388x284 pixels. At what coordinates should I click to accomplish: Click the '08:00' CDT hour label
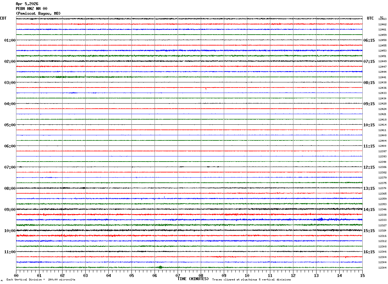pos(10,188)
